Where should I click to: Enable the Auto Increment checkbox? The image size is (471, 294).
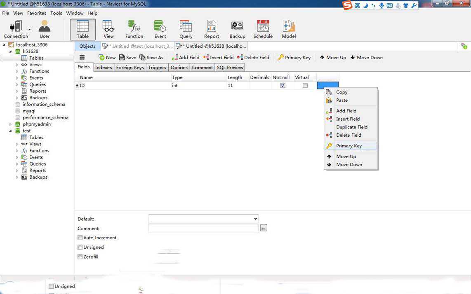point(80,238)
